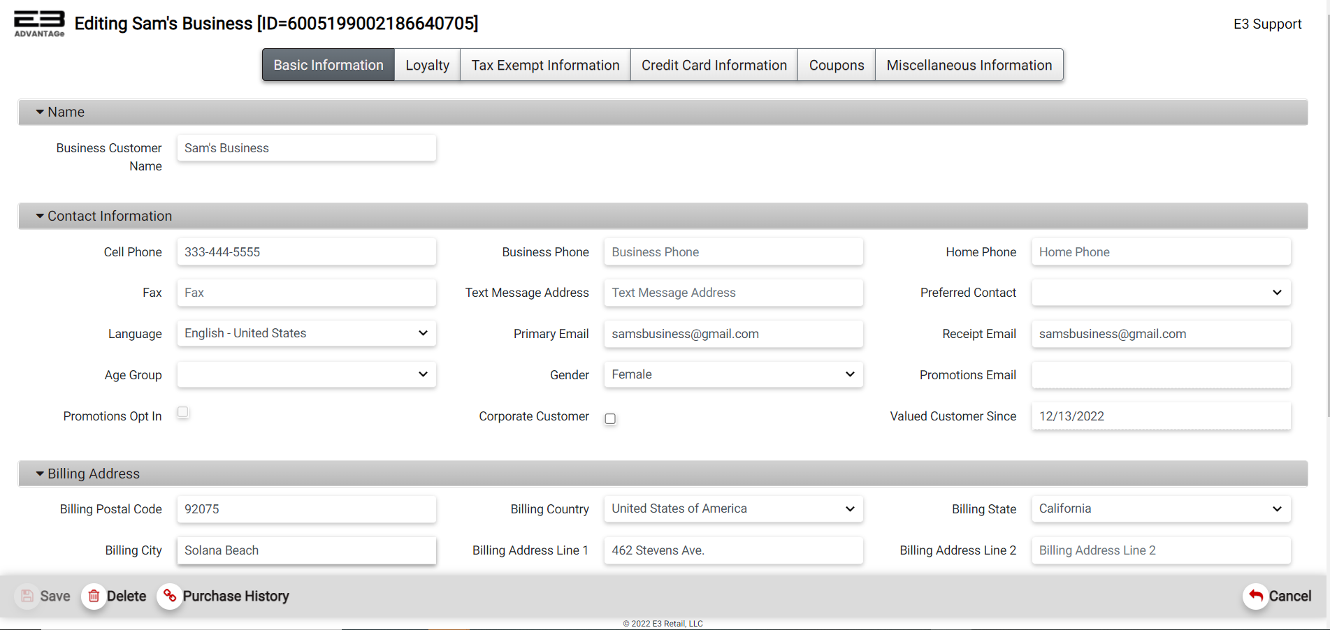Click the E3 Advantage logo
Screen dimensions: 1330x630
click(39, 23)
